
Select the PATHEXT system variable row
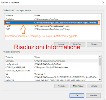click(51, 80)
